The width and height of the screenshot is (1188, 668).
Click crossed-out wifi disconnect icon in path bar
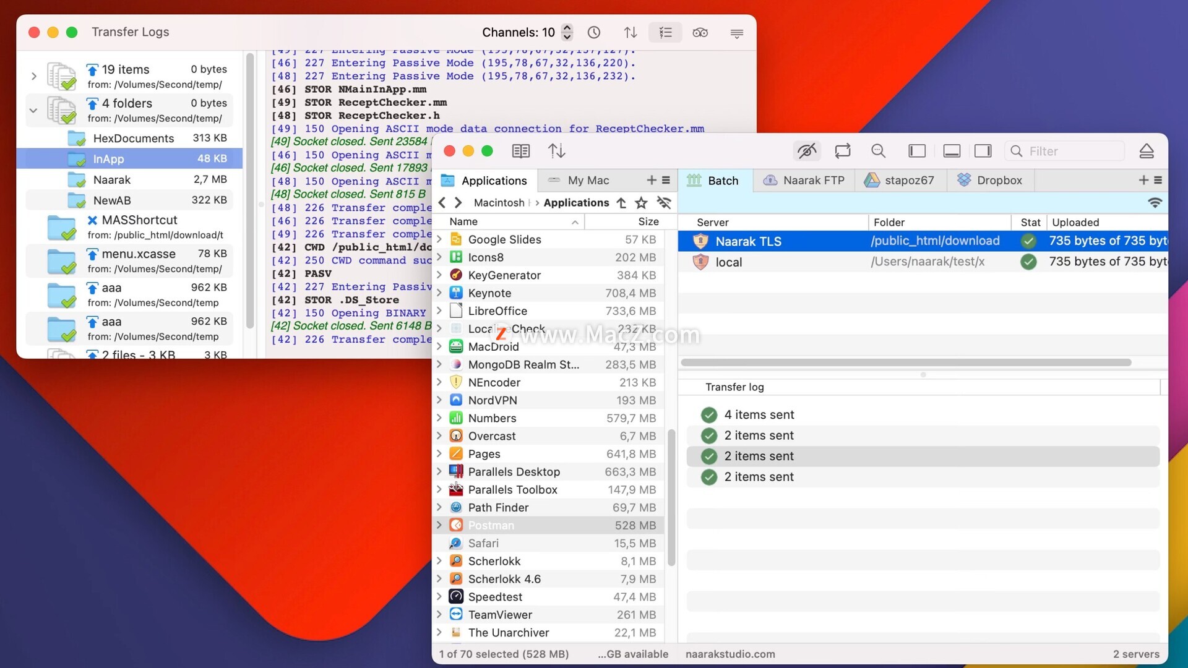[664, 203]
